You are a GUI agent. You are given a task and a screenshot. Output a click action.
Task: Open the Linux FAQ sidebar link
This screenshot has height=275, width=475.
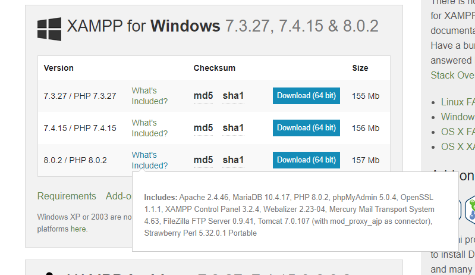click(x=458, y=102)
